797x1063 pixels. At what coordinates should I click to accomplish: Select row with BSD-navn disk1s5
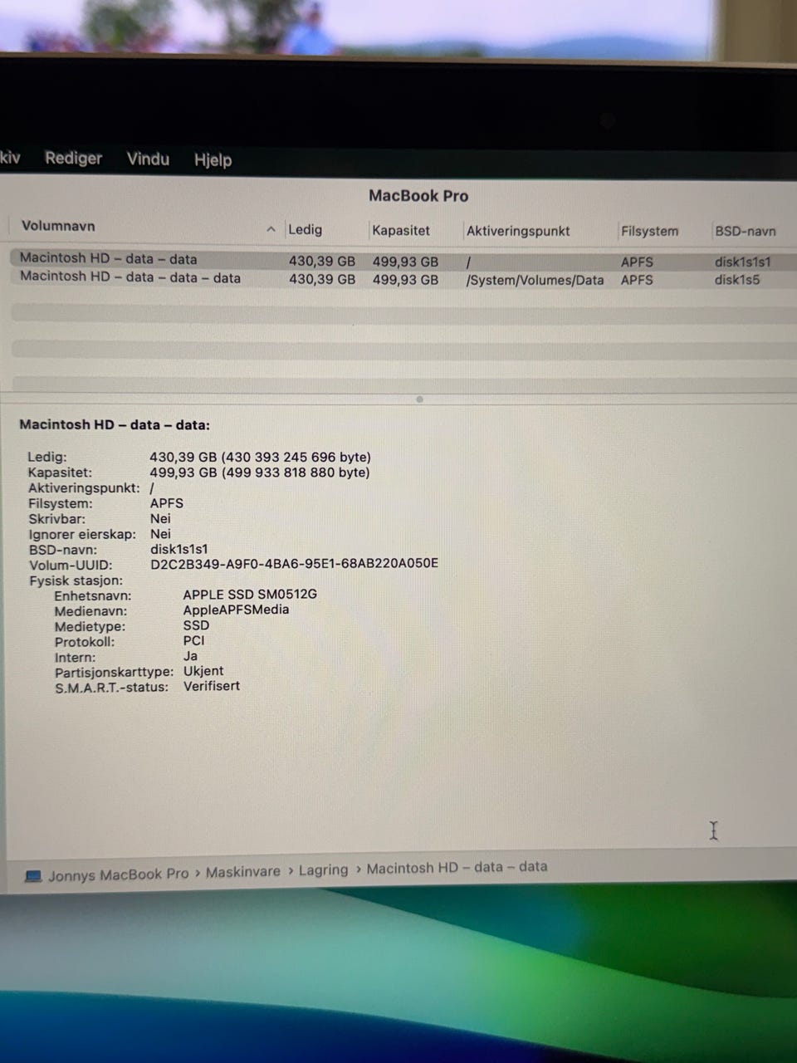pyautogui.click(x=403, y=279)
